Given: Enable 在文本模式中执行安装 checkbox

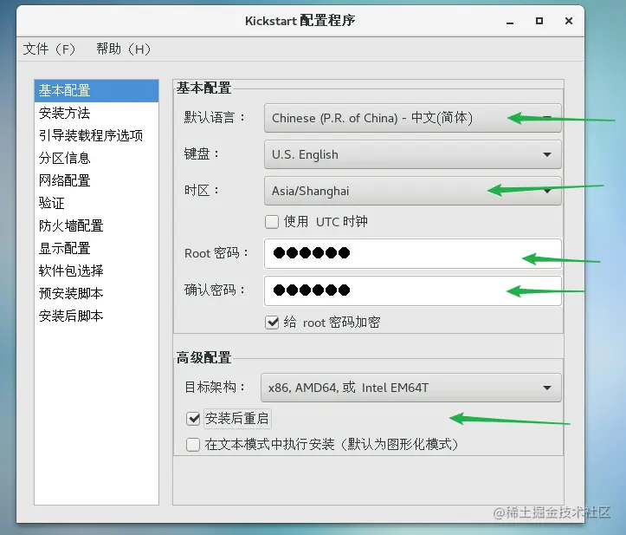Looking at the screenshot, I should pos(193,445).
